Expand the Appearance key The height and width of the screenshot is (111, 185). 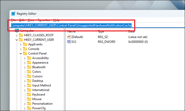click(x=25, y=63)
